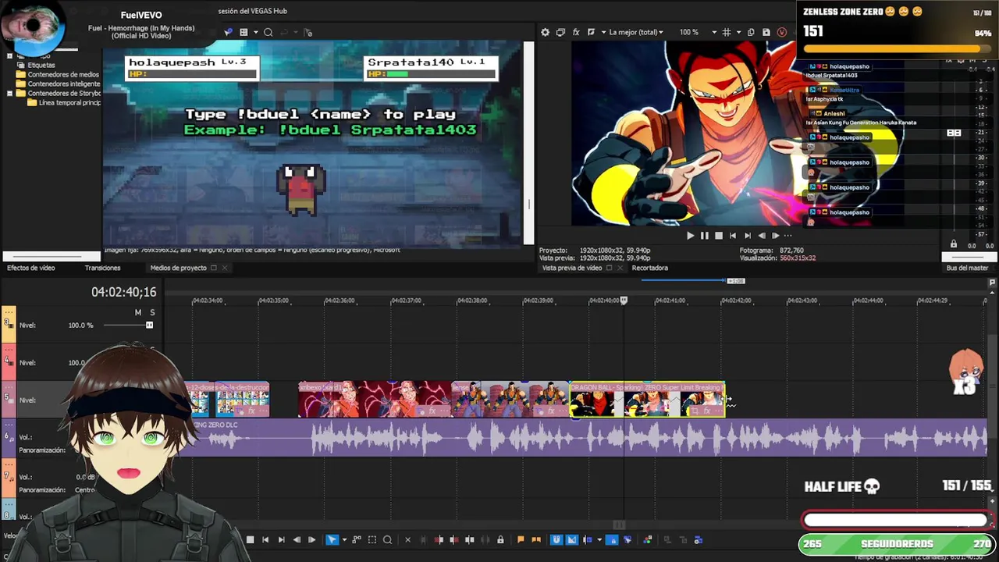Screen dimensions: 999x562
Task: Toggle split screen view in preview
Action: (x=592, y=32)
